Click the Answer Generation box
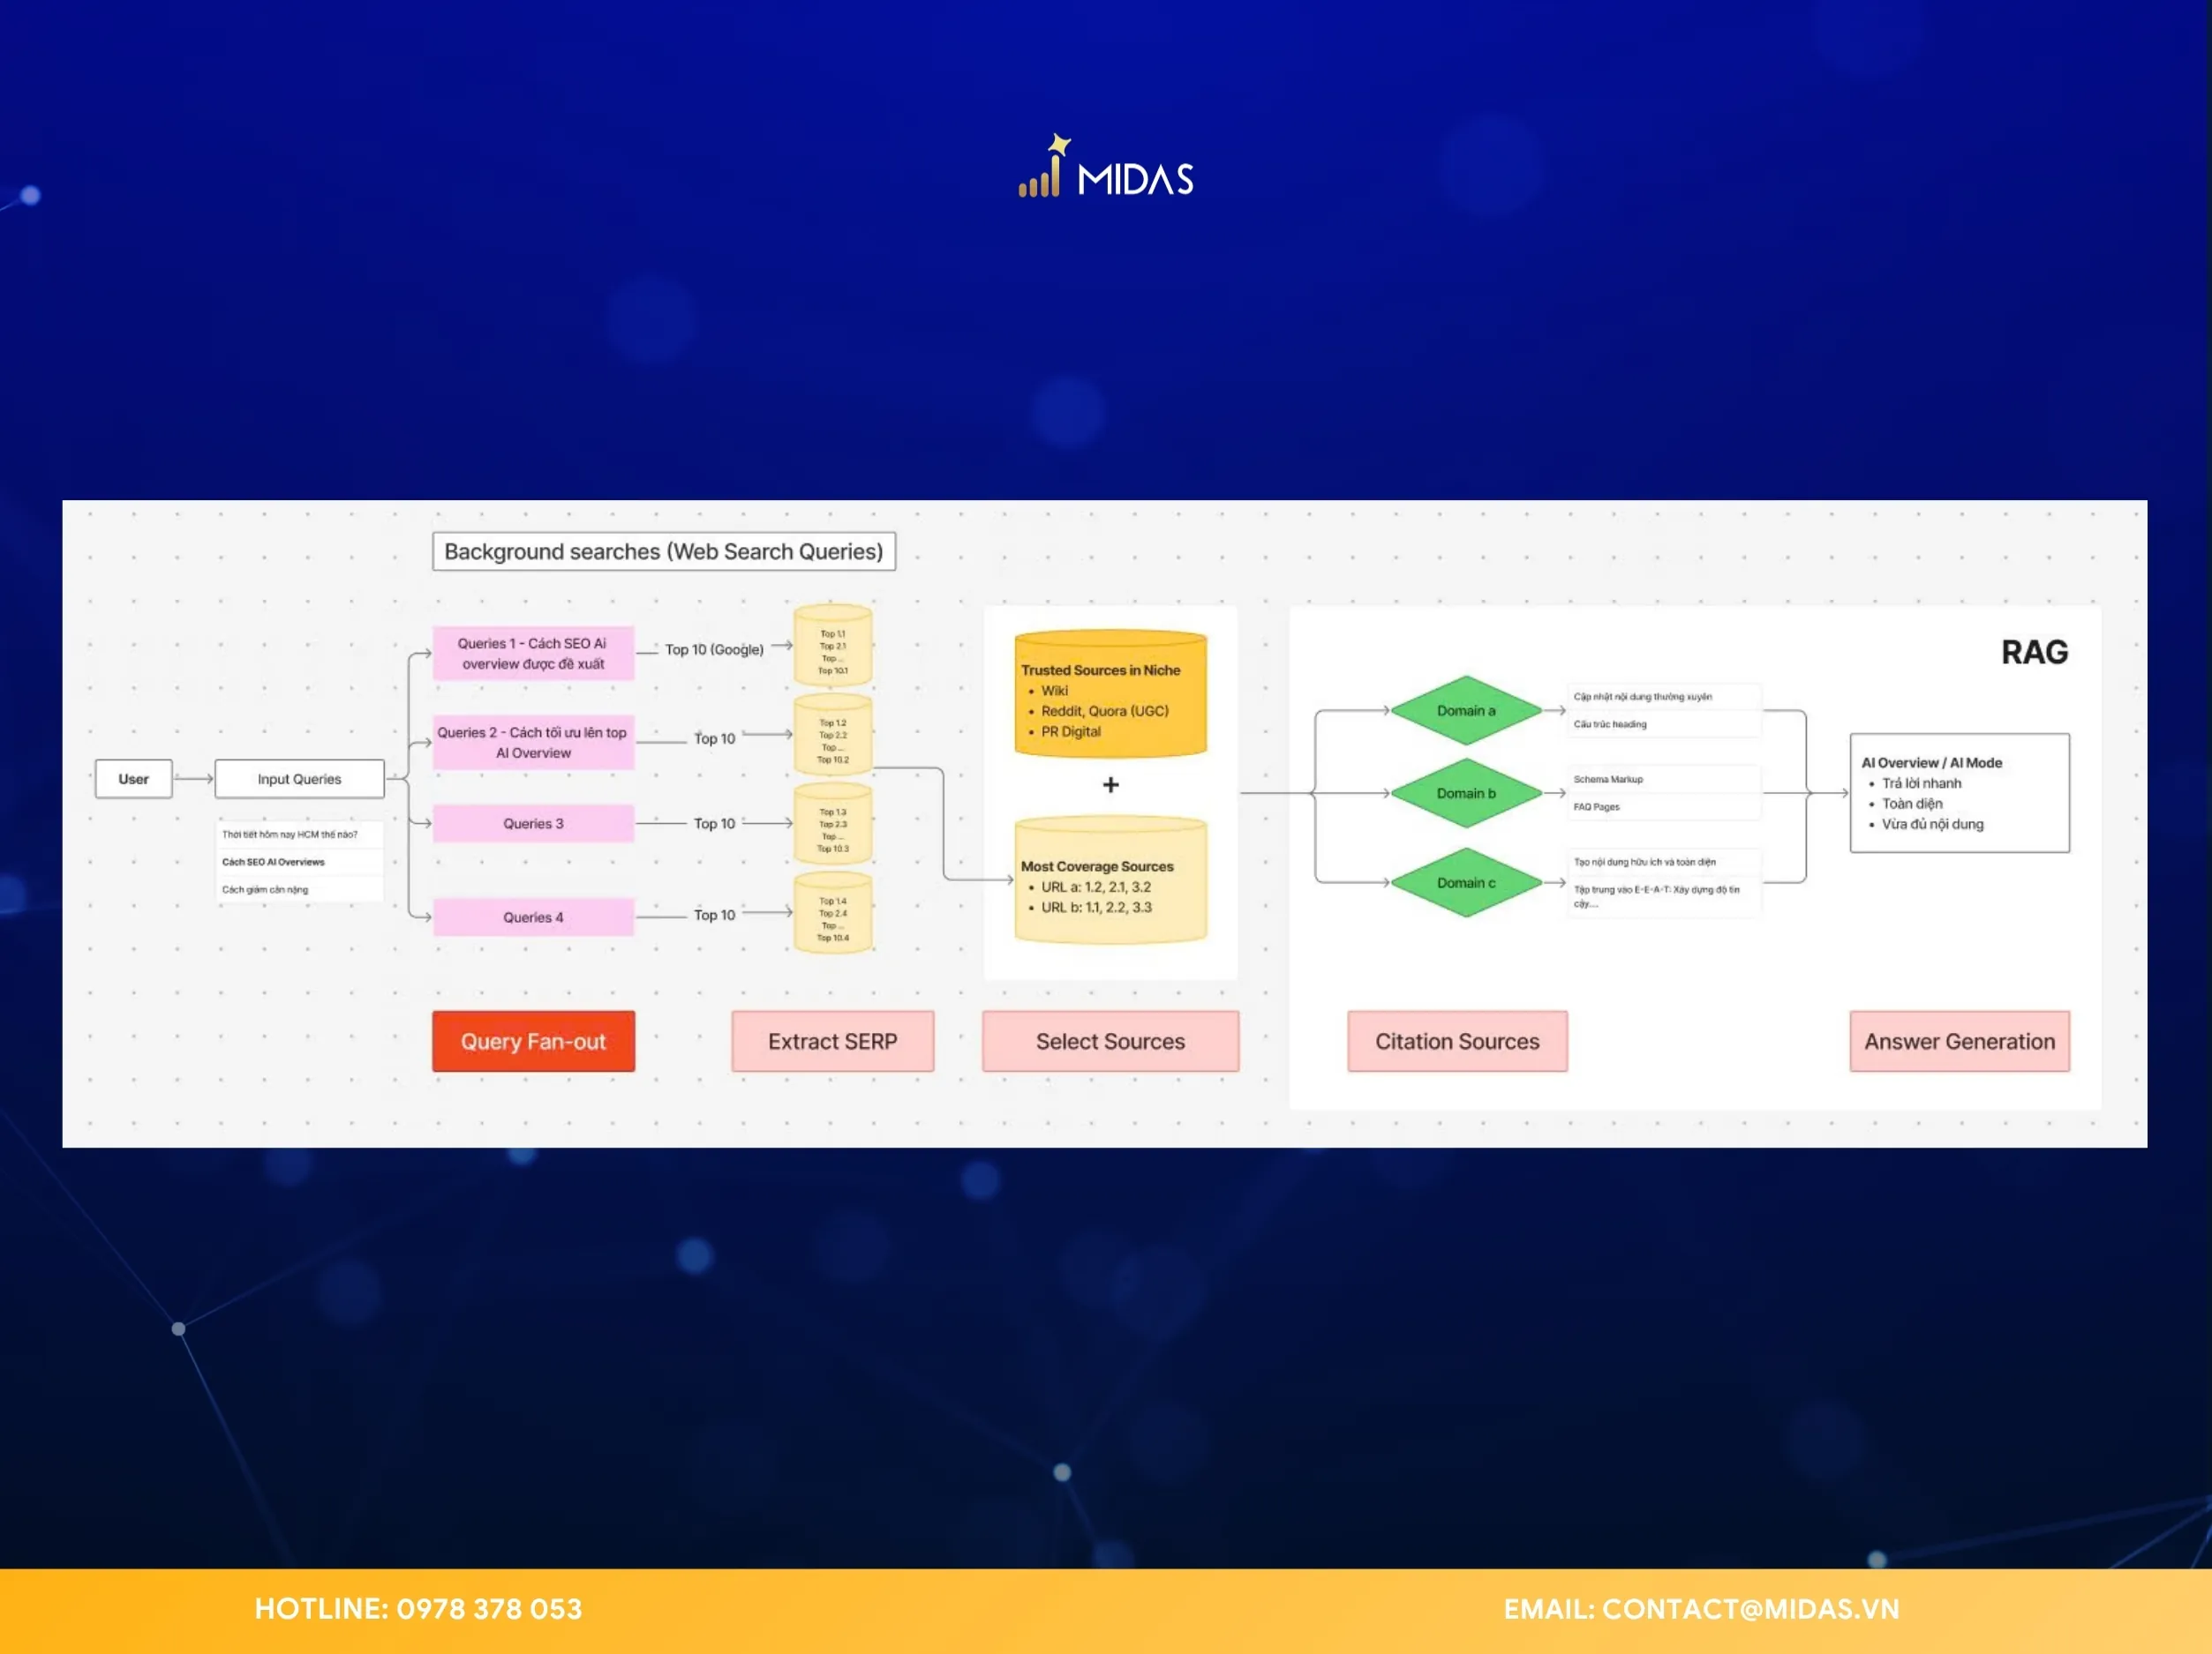Viewport: 2212px width, 1654px height. tap(1959, 1042)
